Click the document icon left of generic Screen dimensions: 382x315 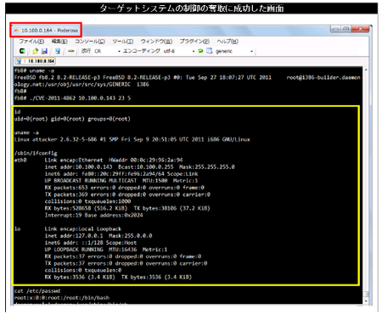209,51
